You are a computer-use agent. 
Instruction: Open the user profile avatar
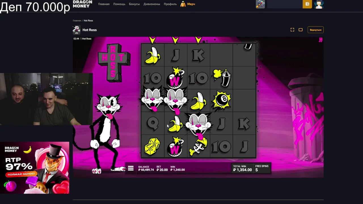[x=319, y=4]
